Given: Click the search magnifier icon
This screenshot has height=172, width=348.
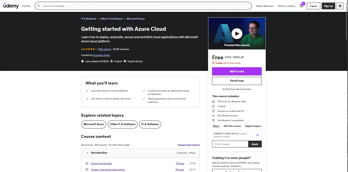Looking at the screenshot, I should pos(39,6).
